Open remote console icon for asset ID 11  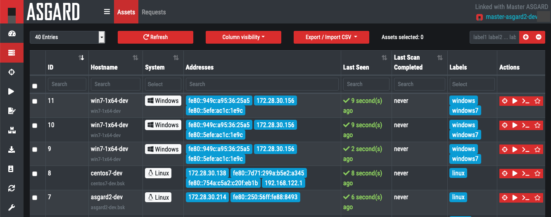click(x=526, y=101)
